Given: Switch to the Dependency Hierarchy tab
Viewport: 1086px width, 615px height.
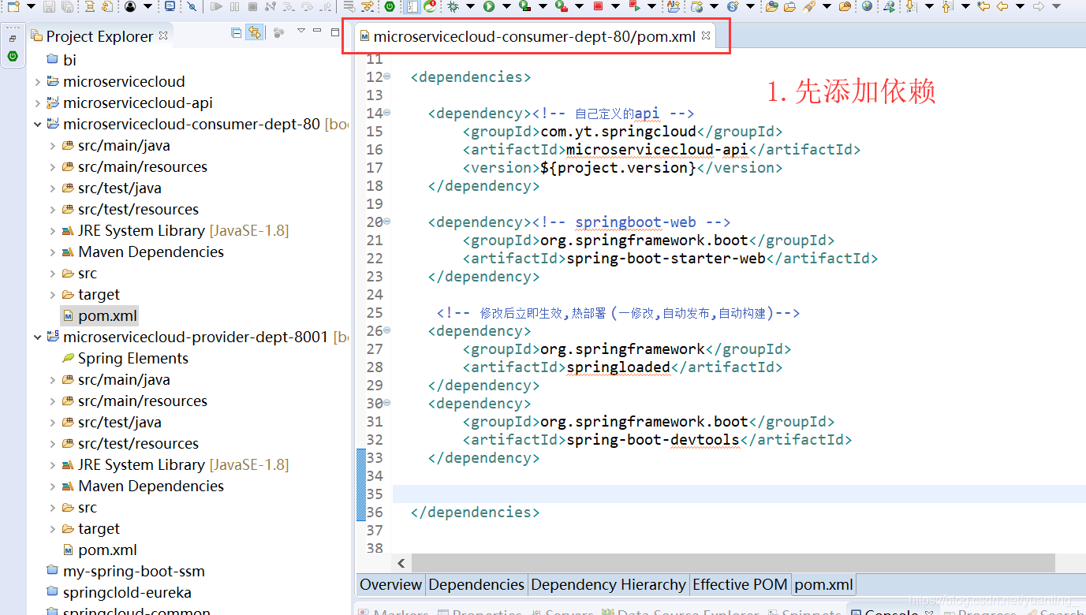Looking at the screenshot, I should [x=608, y=584].
